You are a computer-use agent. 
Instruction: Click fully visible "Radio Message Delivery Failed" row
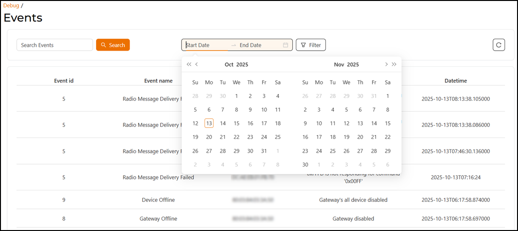pyautogui.click(x=158, y=177)
